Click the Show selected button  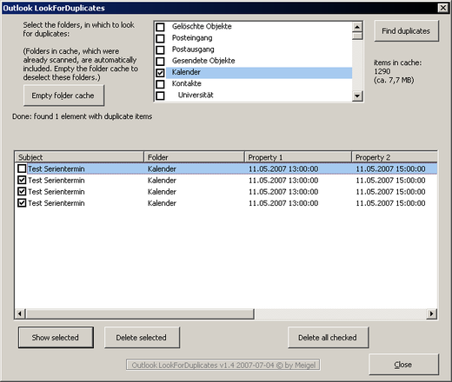(56, 338)
